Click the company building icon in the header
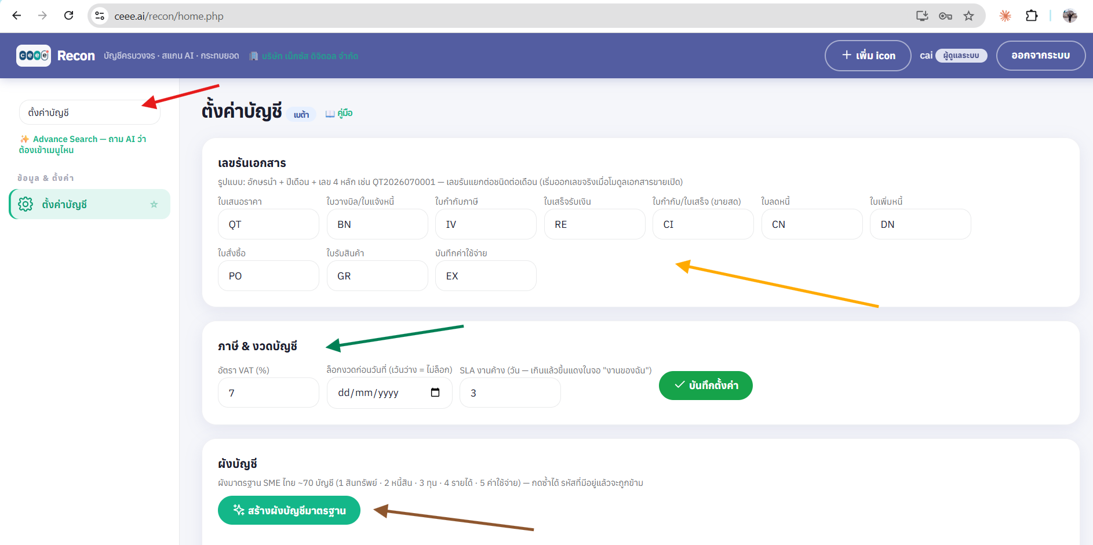1093x545 pixels. pos(253,56)
